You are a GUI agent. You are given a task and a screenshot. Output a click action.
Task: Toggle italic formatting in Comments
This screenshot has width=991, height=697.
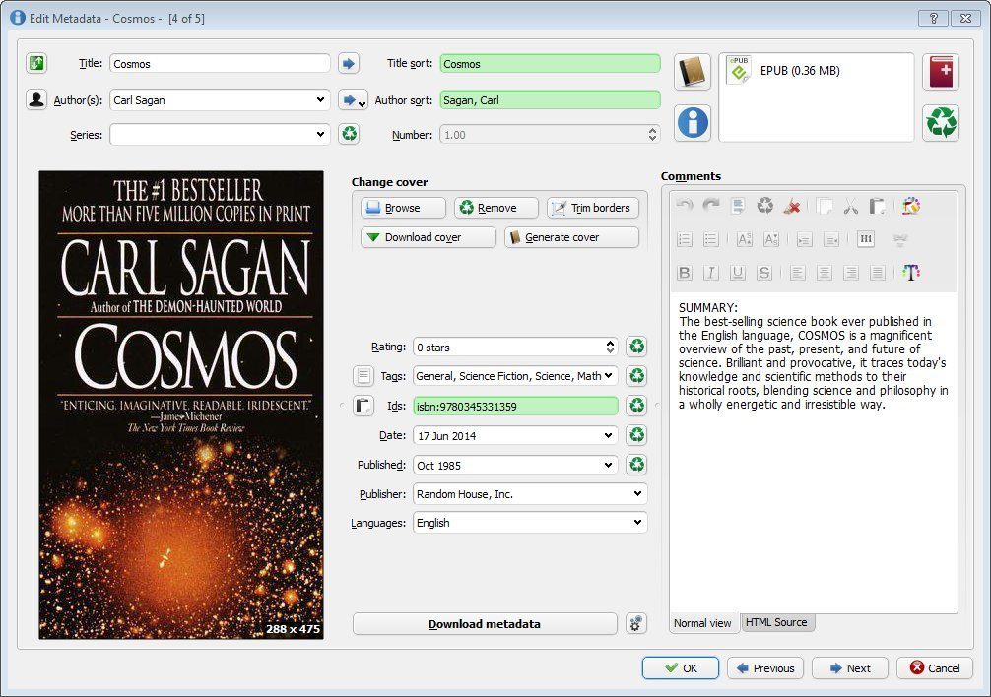(x=711, y=273)
